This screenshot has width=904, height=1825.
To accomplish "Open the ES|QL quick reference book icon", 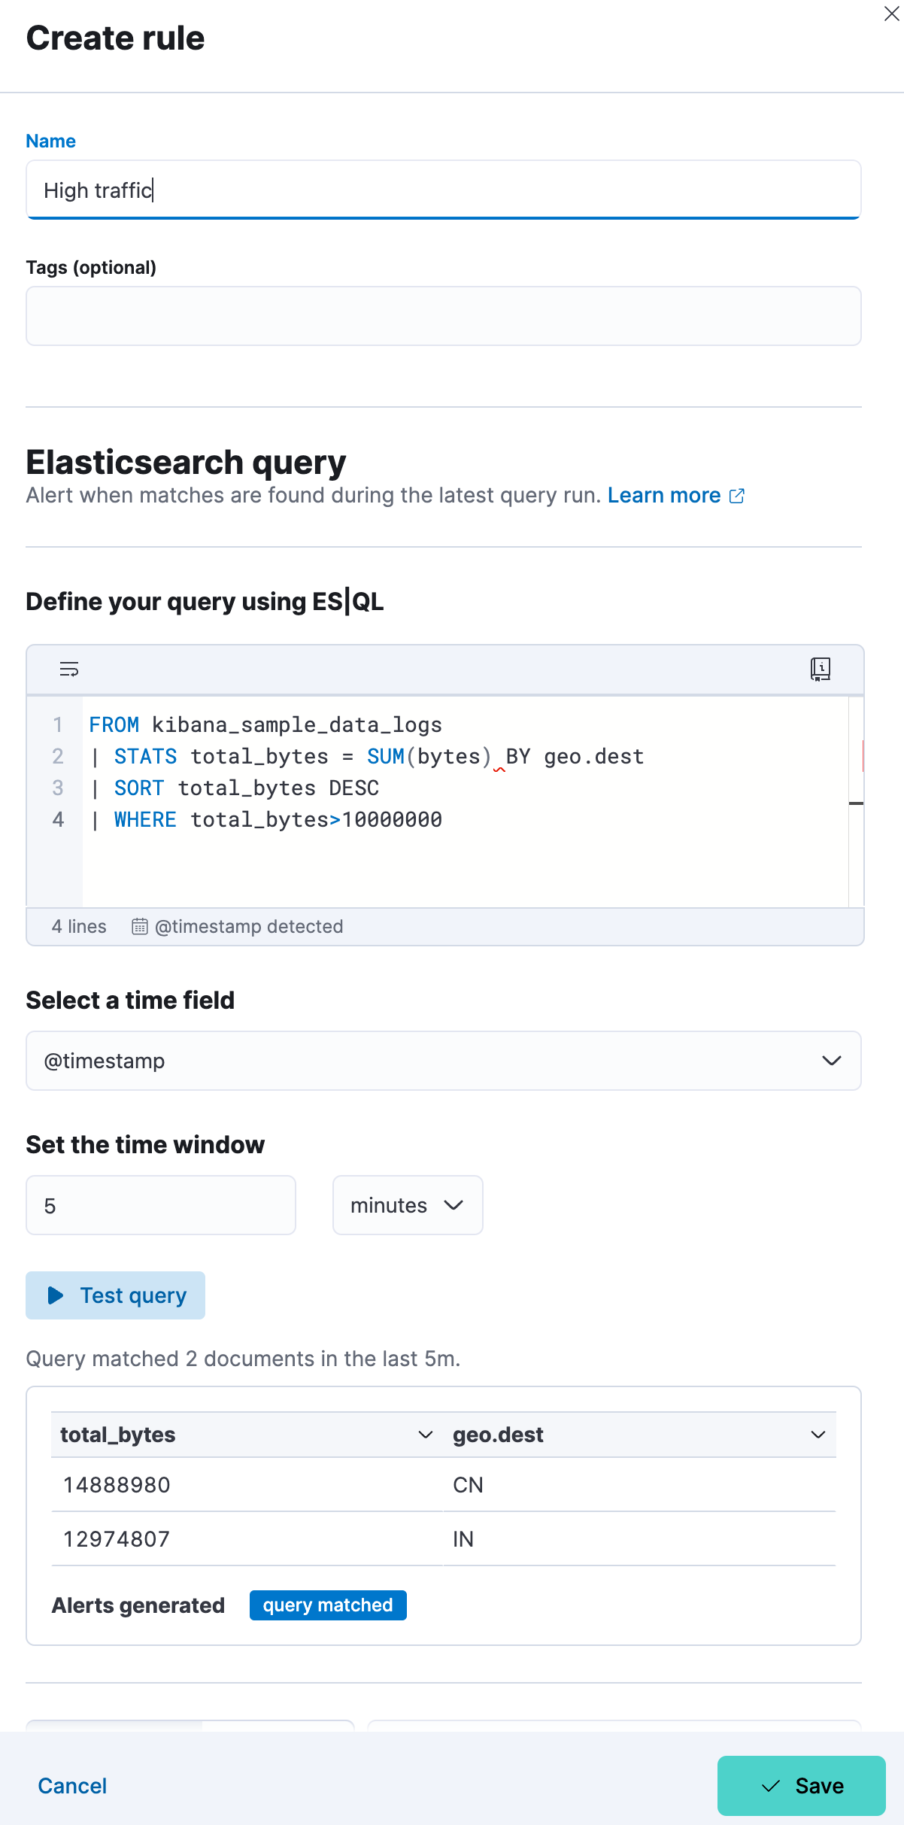I will (x=820, y=670).
